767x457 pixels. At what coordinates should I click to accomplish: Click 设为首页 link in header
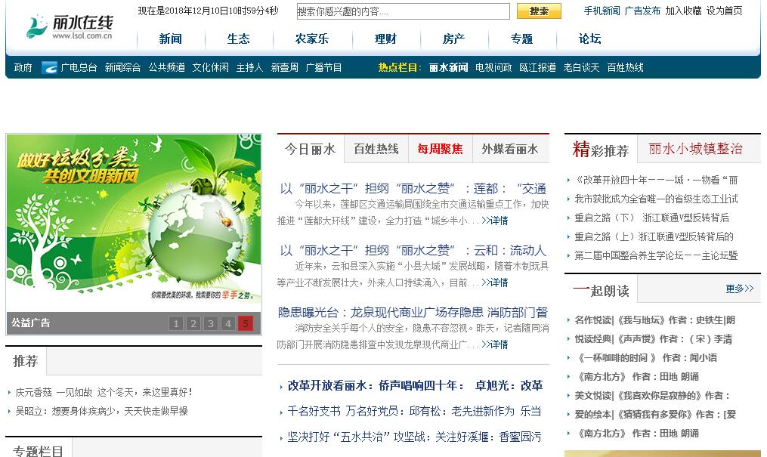(x=725, y=11)
